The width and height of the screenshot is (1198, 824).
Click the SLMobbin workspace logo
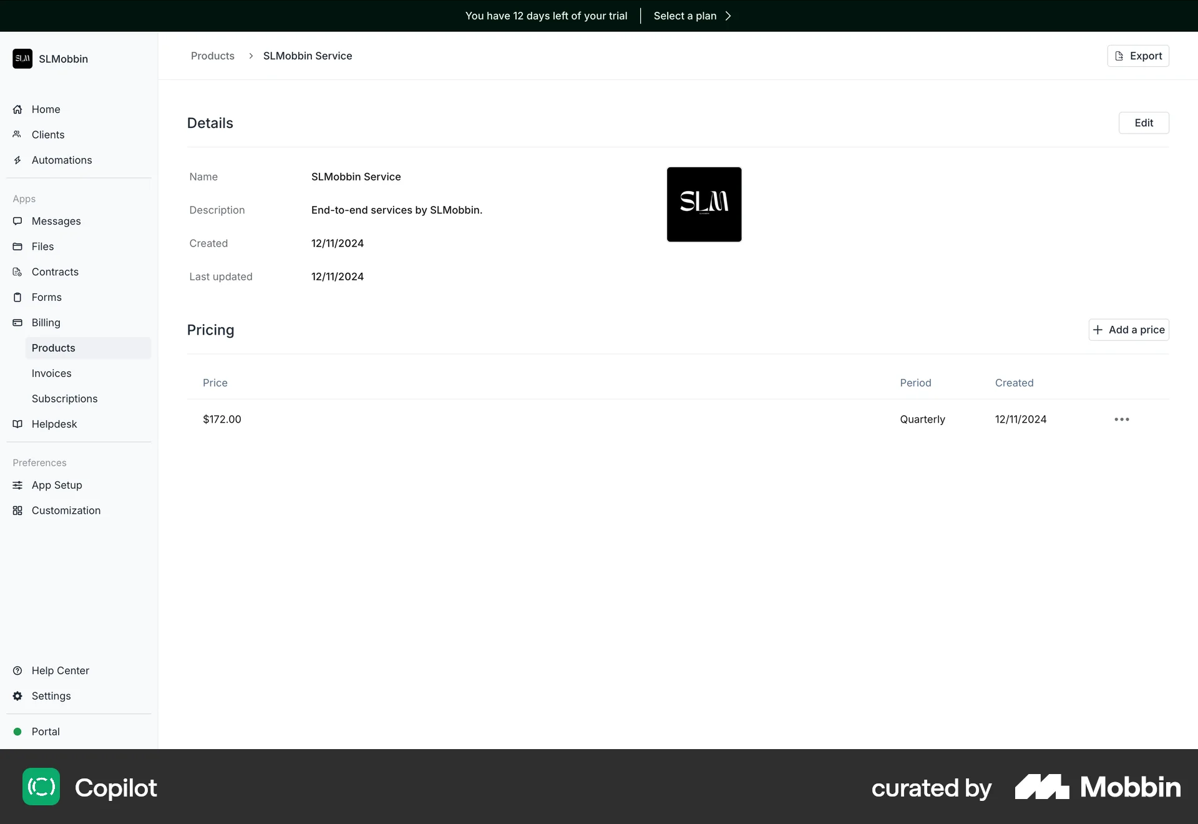point(22,58)
